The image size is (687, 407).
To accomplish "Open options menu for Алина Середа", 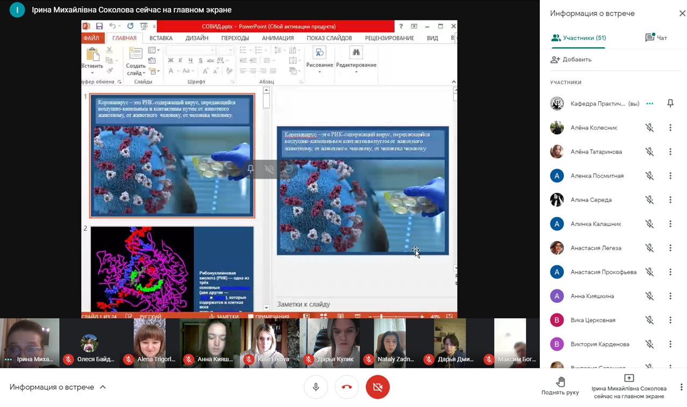I will [670, 200].
